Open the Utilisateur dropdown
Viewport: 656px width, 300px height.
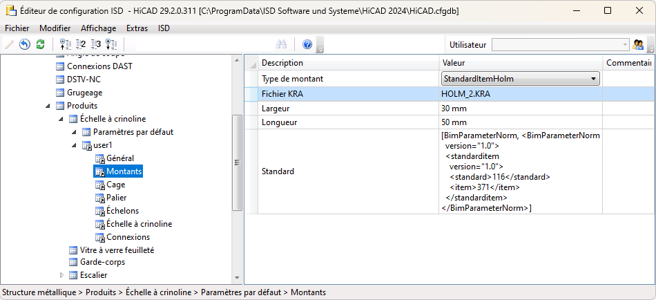(625, 44)
